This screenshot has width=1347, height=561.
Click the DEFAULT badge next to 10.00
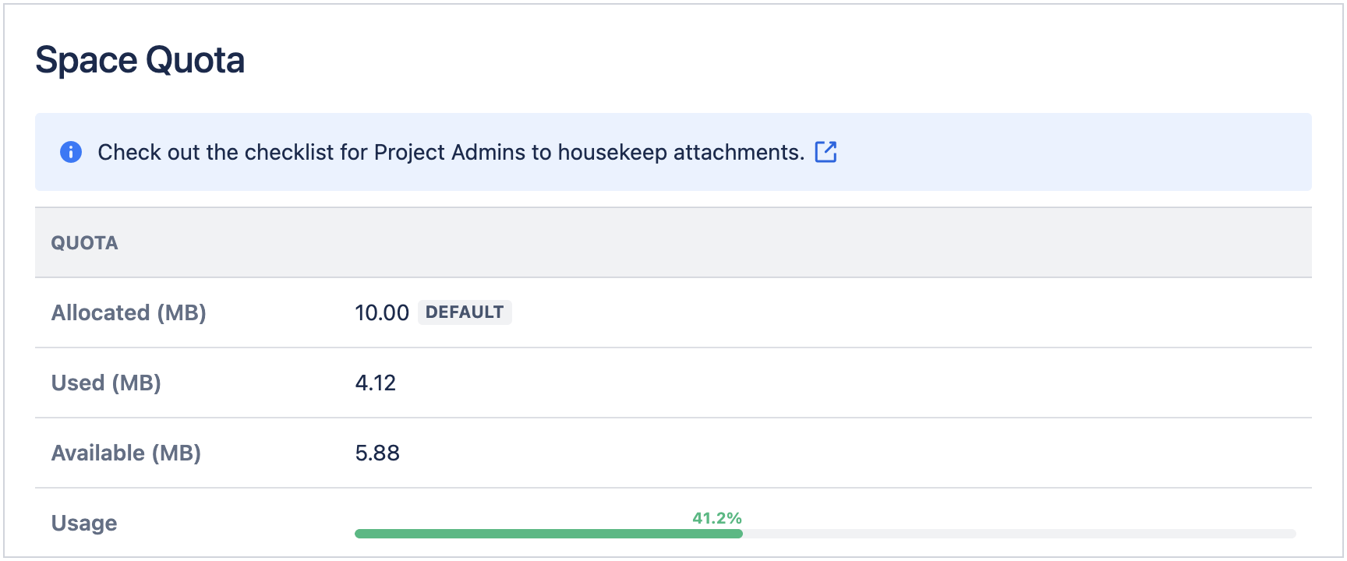(465, 312)
